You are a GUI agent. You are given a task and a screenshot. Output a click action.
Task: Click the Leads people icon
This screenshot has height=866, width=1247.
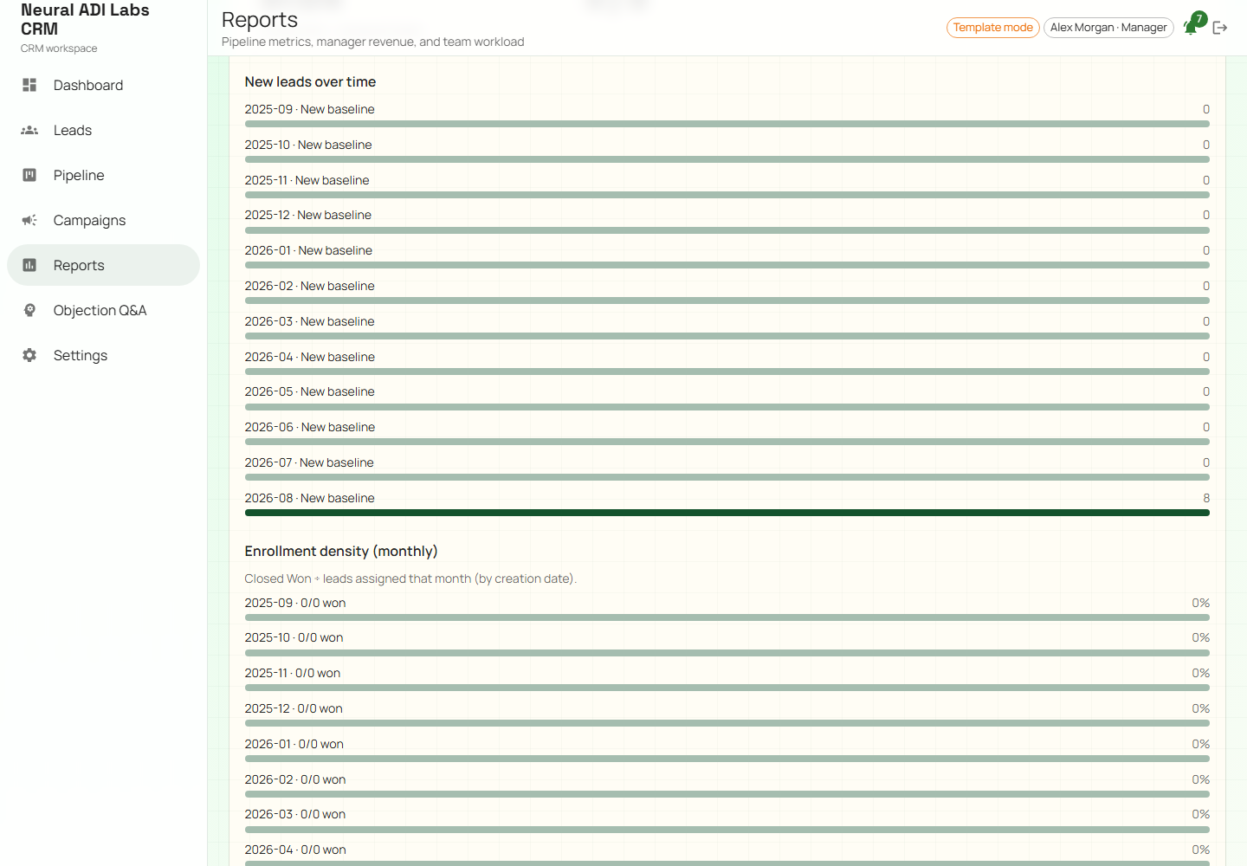(29, 130)
